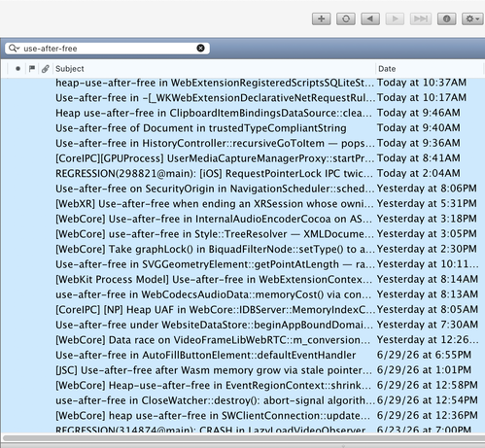
Task: Select '[CoreIPC] [NP] Heap UAF in WebCore::IDBServer' row
Action: point(242,309)
